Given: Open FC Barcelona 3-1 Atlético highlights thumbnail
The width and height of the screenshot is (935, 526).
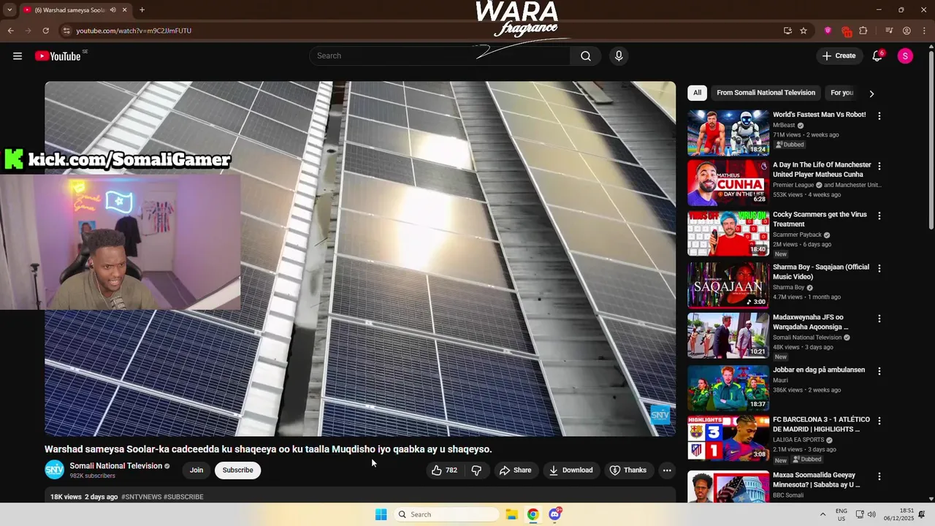Looking at the screenshot, I should pos(728,438).
